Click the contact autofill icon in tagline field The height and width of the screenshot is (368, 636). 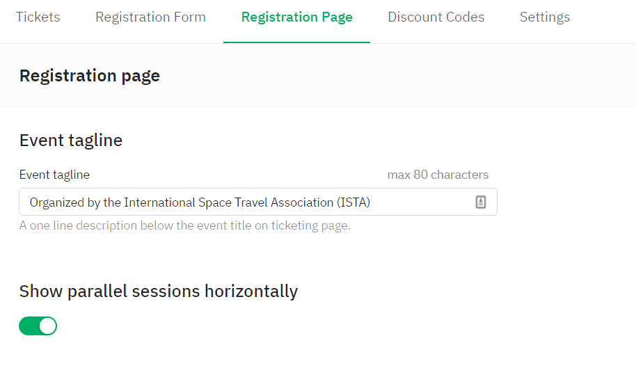coord(481,202)
